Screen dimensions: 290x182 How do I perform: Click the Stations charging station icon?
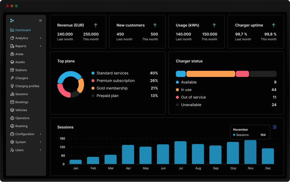point(12,70)
